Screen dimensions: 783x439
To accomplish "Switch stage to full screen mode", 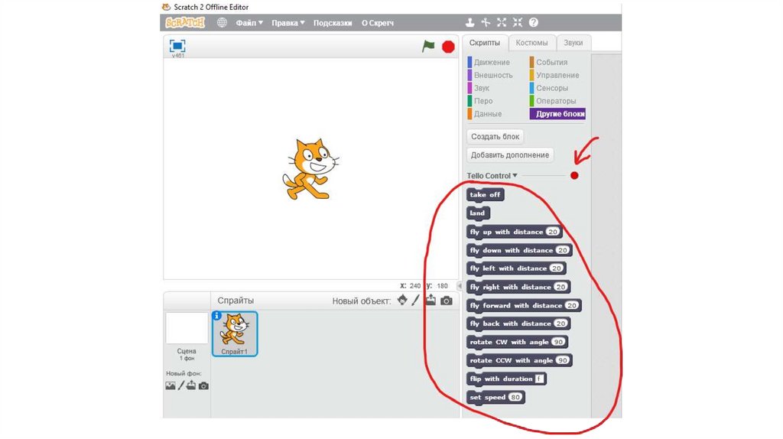I will click(x=177, y=46).
